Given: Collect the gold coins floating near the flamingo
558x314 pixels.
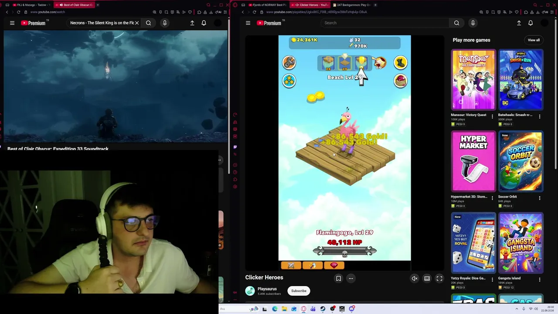Looking at the screenshot, I should click(316, 97).
